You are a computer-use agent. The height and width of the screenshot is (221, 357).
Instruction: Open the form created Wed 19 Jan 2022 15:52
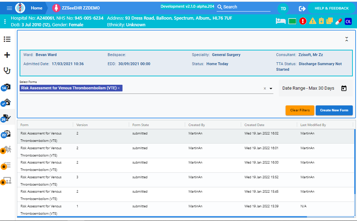(185, 180)
